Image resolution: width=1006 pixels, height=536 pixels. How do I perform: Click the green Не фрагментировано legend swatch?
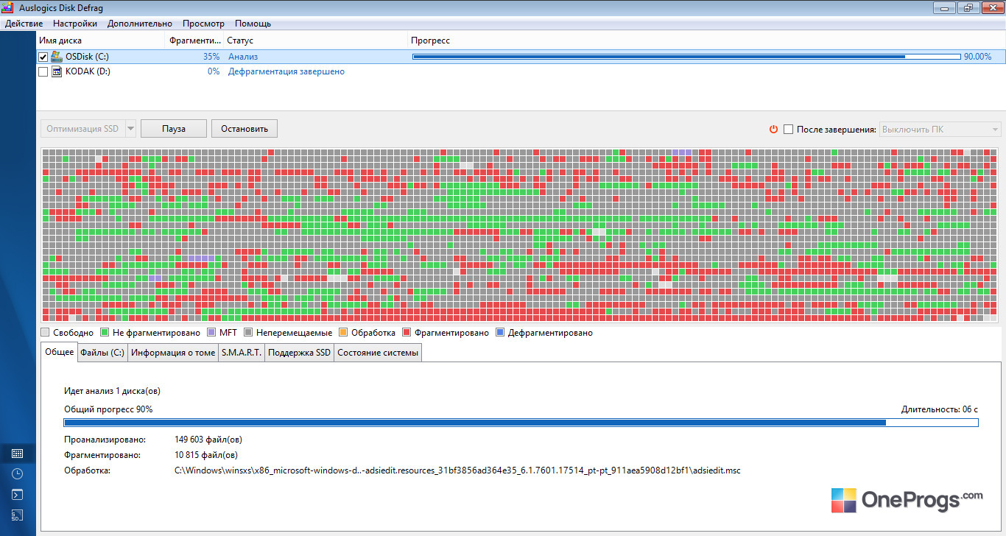105,333
